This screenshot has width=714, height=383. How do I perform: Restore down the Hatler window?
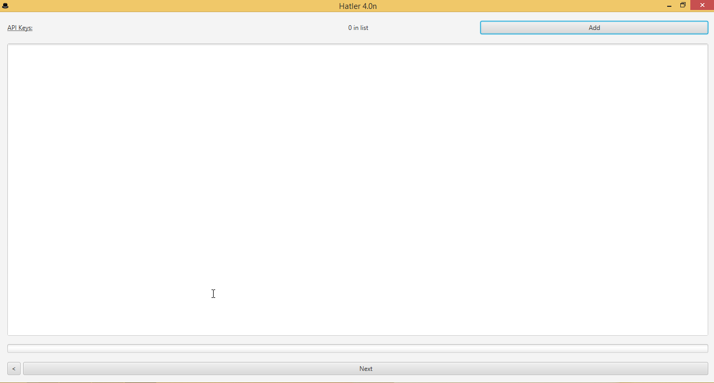click(683, 5)
